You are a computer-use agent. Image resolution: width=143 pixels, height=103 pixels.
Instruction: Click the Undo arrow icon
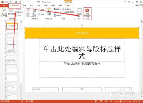coord(11,2)
